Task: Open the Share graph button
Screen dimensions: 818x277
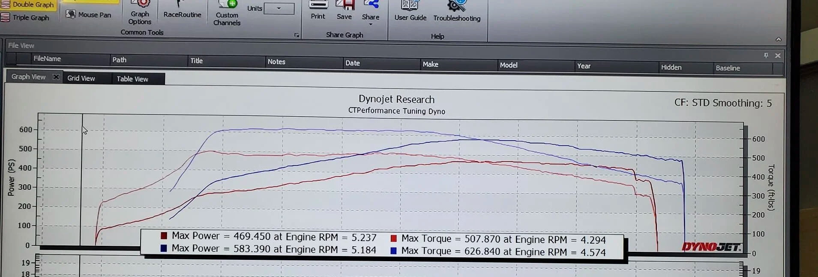Action: [x=370, y=11]
